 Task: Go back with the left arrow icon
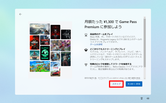[x=20, y=14]
